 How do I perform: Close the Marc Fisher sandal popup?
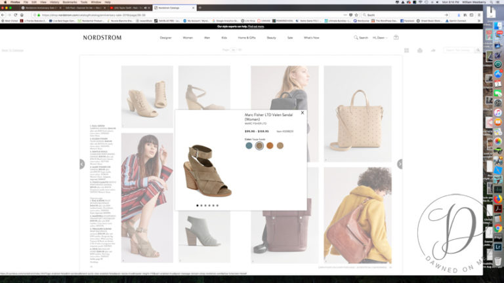302,113
